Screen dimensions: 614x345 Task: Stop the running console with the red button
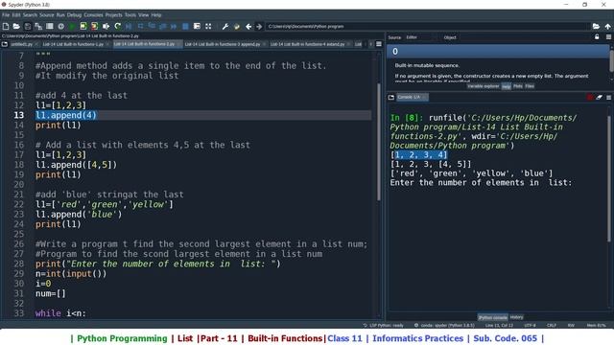click(x=590, y=97)
